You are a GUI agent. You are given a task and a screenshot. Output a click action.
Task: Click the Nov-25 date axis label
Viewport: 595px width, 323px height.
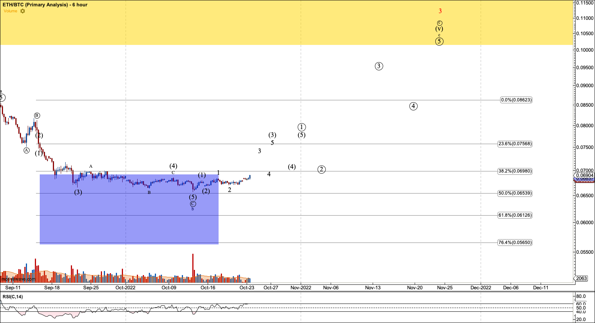point(445,288)
